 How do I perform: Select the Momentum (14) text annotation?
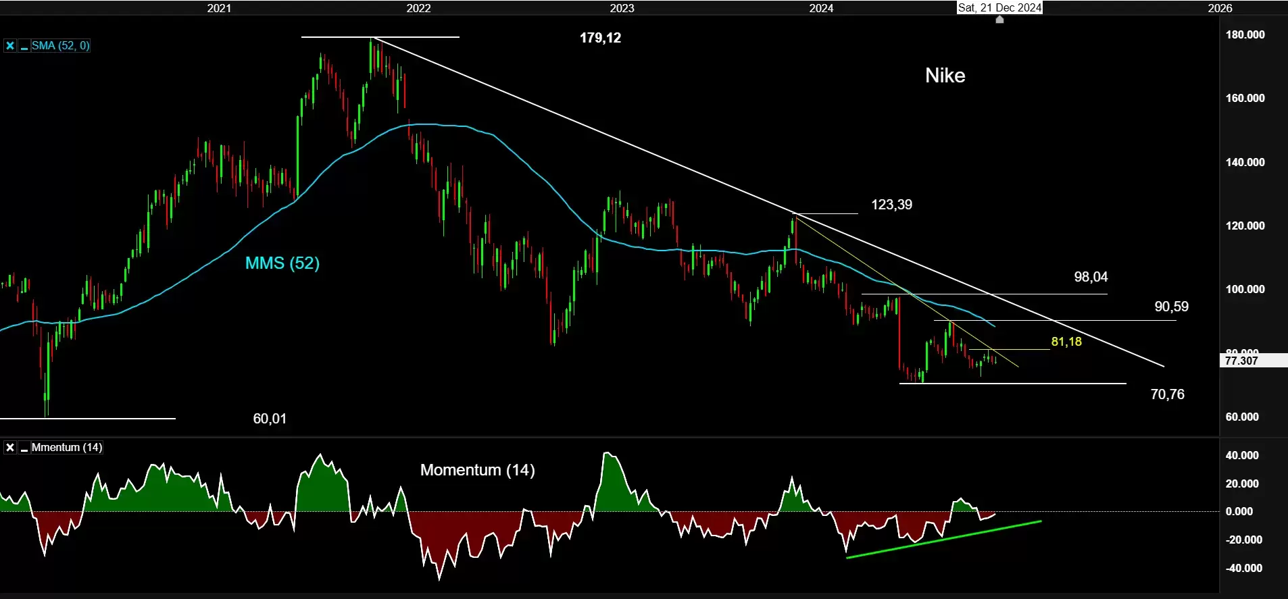477,470
